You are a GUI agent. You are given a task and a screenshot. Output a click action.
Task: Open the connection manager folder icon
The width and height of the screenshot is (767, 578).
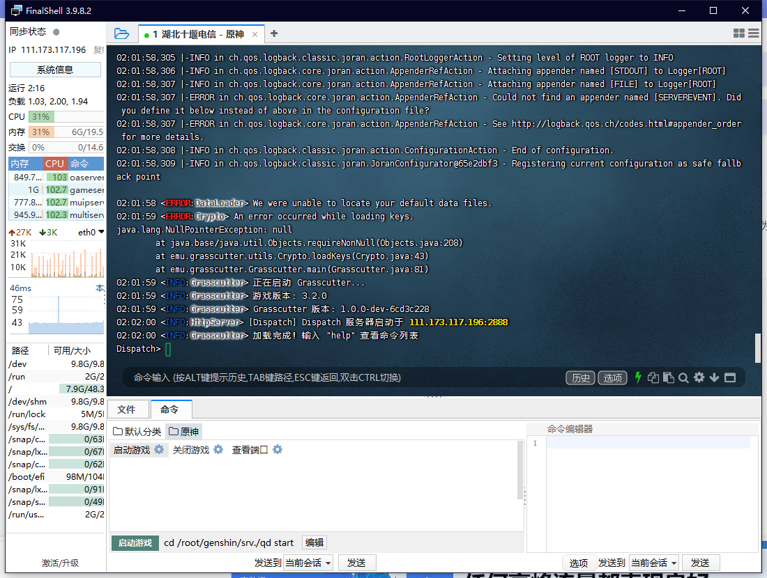(121, 33)
